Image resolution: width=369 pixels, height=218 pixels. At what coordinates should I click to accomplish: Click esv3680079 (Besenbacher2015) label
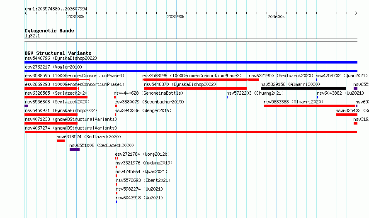(149, 102)
